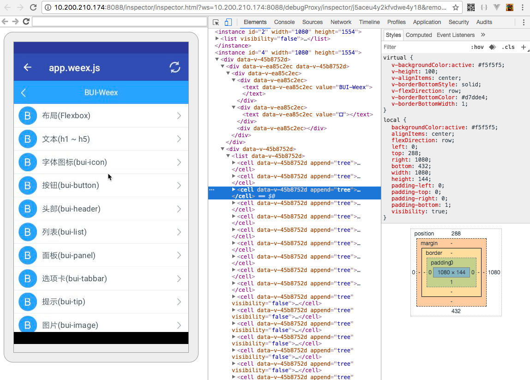This screenshot has width=530, height=380.
Task: Show more Styles sidebar tabs via chevron
Action: tap(483, 35)
